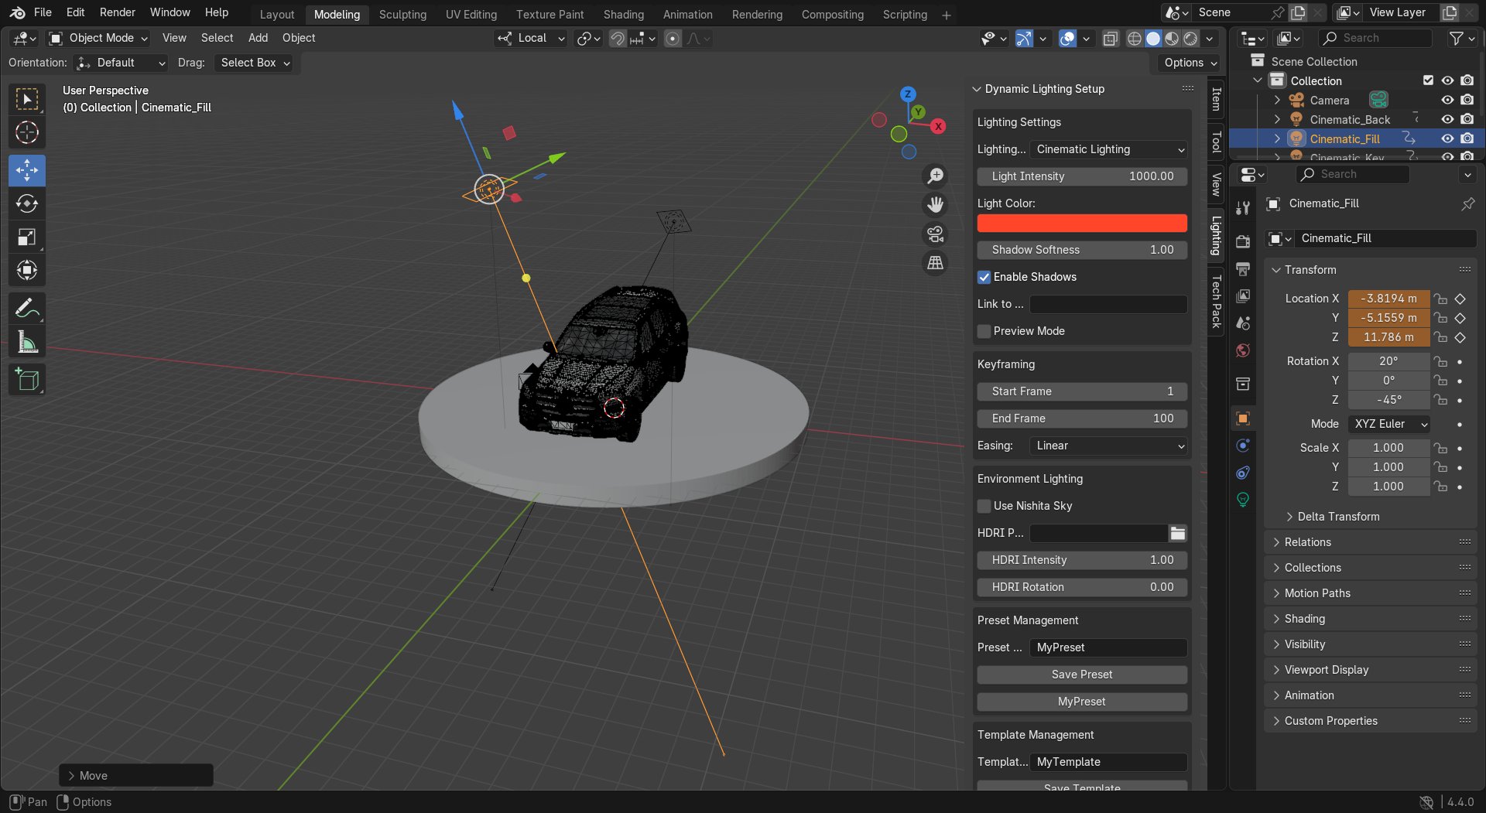Adjust the Light Intensity slider field
Screen dimensions: 1486x813
1082,176
